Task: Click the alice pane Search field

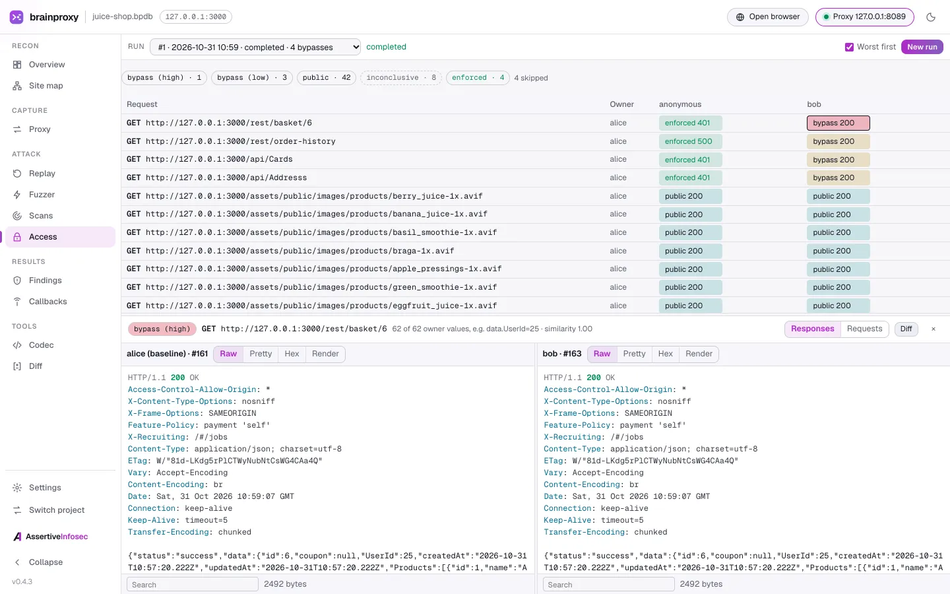Action: pyautogui.click(x=193, y=584)
